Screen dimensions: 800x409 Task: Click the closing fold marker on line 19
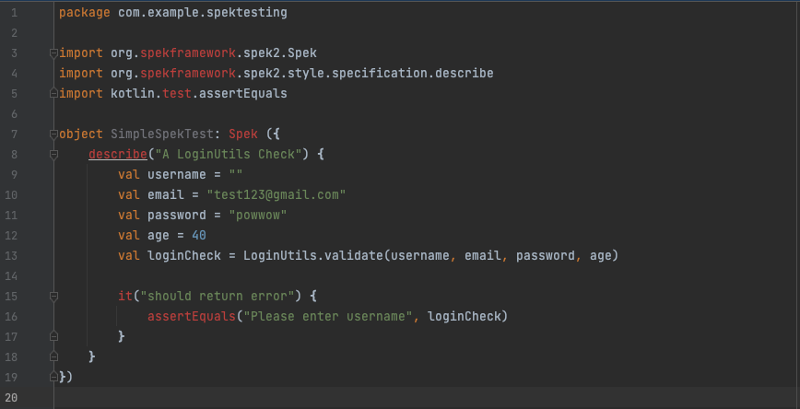[53, 378]
